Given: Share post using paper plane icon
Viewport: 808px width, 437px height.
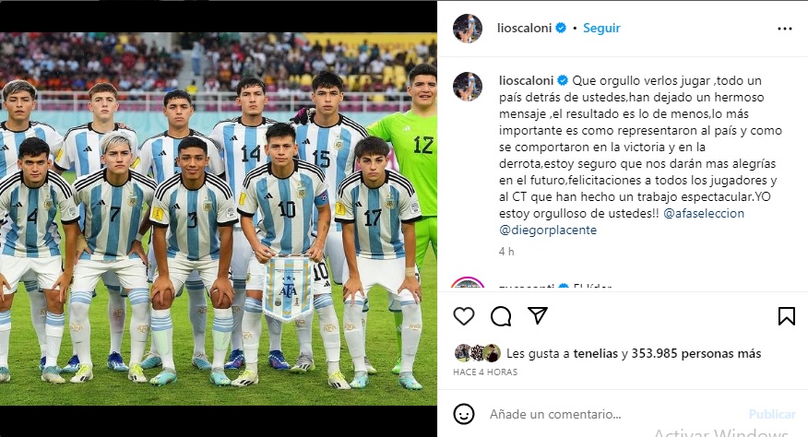Looking at the screenshot, I should 538,315.
